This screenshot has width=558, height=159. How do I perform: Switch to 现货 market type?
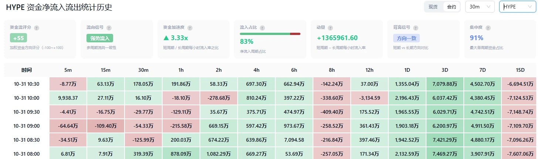point(433,7)
